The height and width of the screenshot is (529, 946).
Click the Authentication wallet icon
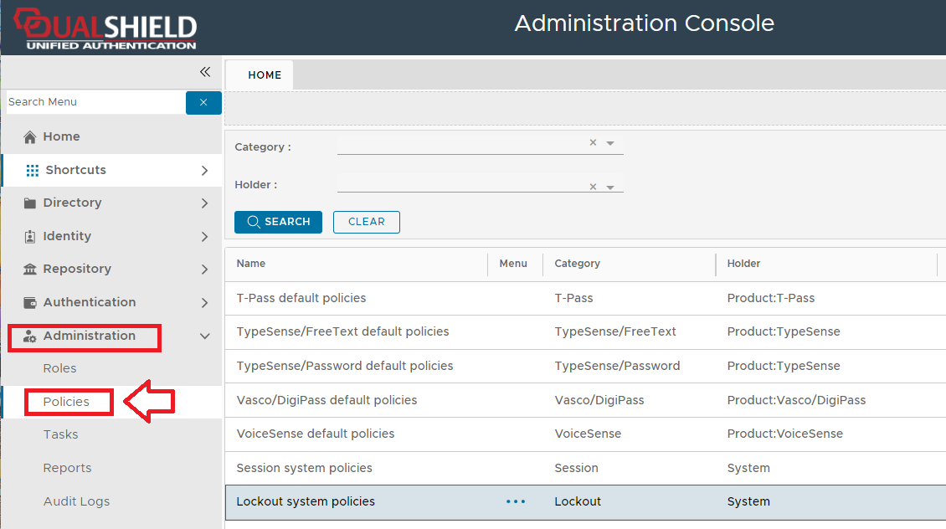(30, 303)
